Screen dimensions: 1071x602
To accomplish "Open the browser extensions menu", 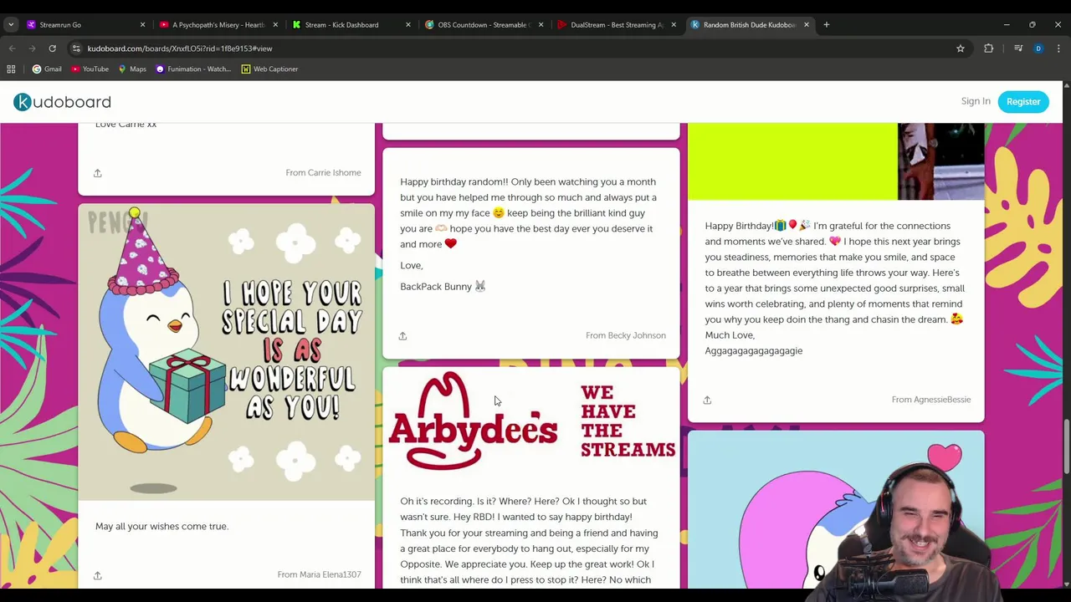I will [x=988, y=48].
